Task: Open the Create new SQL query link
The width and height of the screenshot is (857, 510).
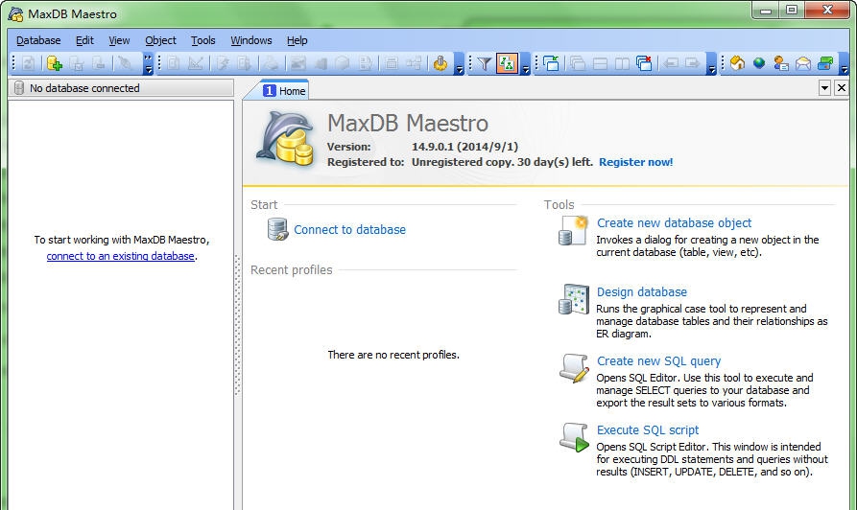Action: (658, 361)
